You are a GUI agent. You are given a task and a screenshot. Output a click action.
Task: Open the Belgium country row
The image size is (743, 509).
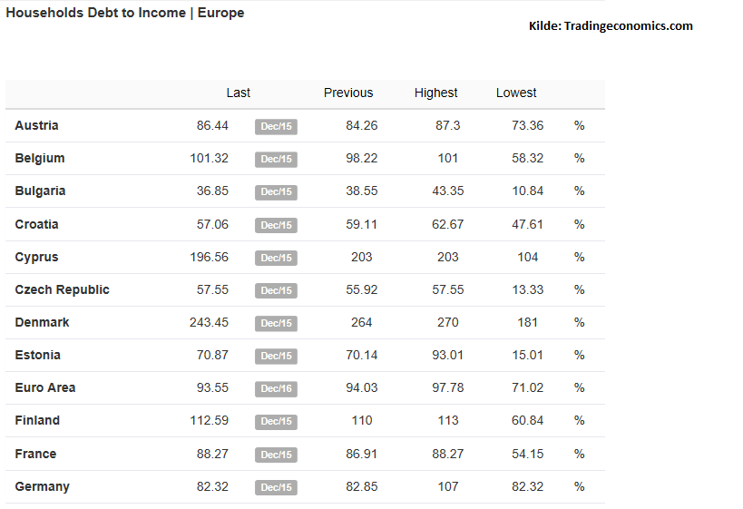pyautogui.click(x=40, y=158)
